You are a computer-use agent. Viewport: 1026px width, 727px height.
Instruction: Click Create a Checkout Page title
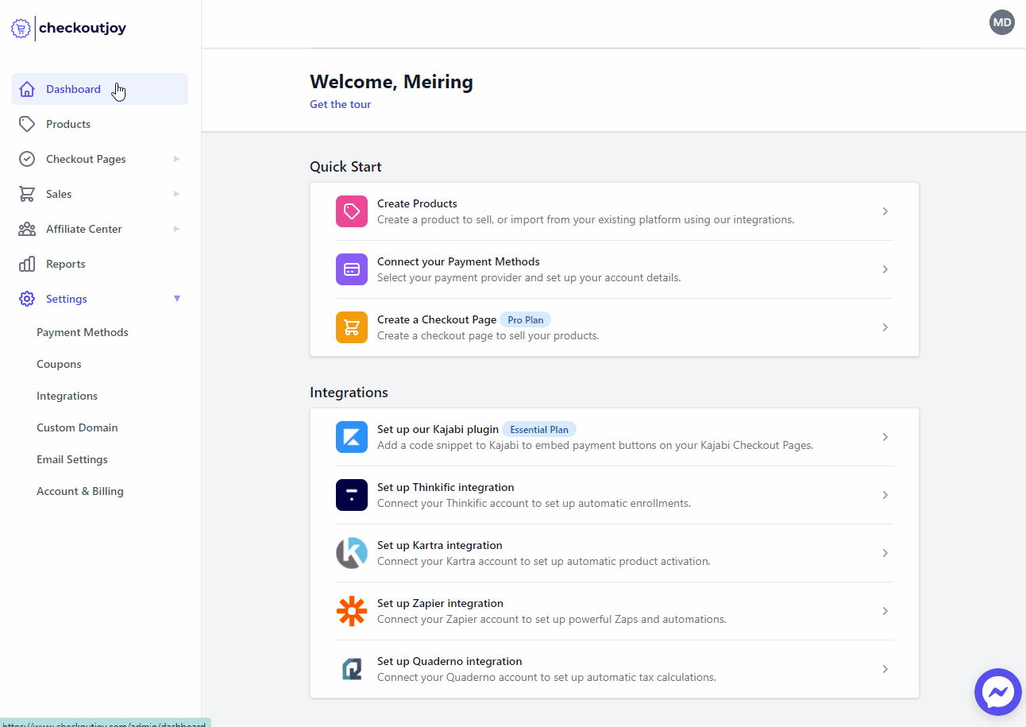click(437, 319)
